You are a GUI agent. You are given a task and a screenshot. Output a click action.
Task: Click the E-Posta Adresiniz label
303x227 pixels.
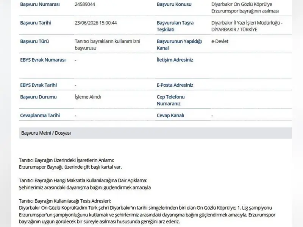[x=175, y=85]
